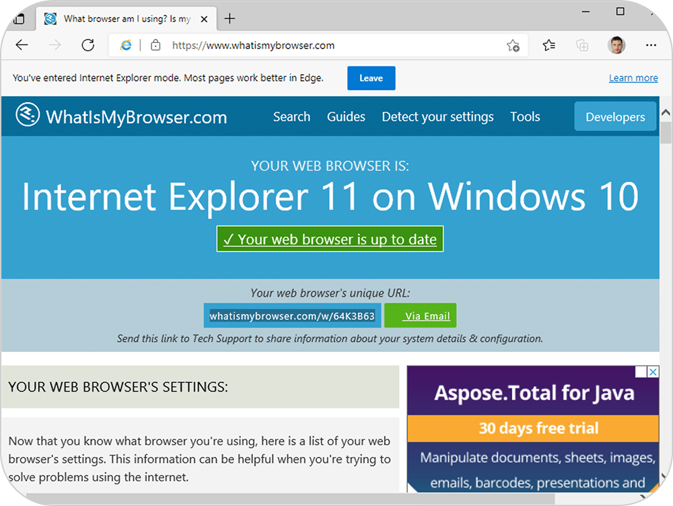Click the WhatIsMyBrowser.com site title
The width and height of the screenshot is (673, 506).
pyautogui.click(x=137, y=116)
